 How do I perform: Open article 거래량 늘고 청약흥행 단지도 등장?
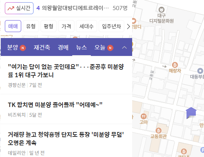[66, 139]
